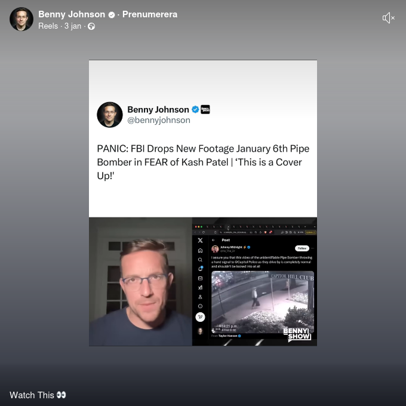Click the Benny Show affiliate badge beside the name
The width and height of the screenshot is (406, 406).
tap(205, 109)
